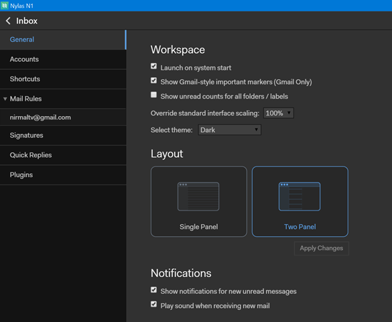Open the Mail Rules preferences tab
392x322 pixels.
pyautogui.click(x=63, y=99)
